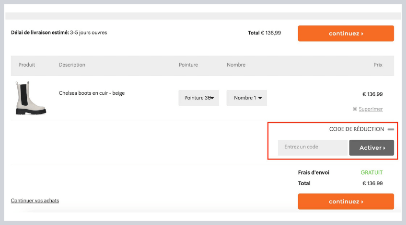The height and width of the screenshot is (225, 406).
Task: Click the top orange continuez button
Action: [346, 34]
